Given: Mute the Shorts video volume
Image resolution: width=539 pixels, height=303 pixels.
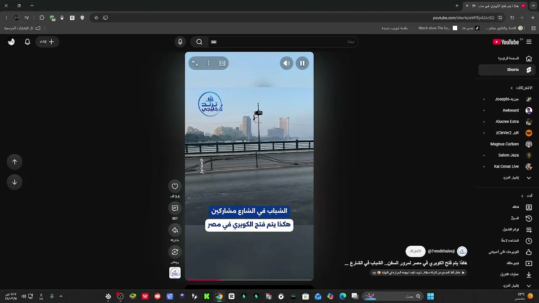Looking at the screenshot, I should (x=286, y=63).
